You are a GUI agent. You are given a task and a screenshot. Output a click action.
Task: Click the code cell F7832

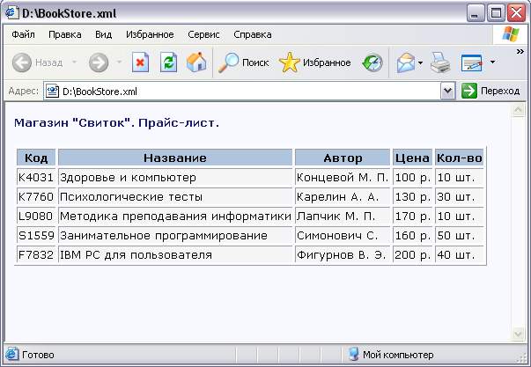[x=36, y=254]
